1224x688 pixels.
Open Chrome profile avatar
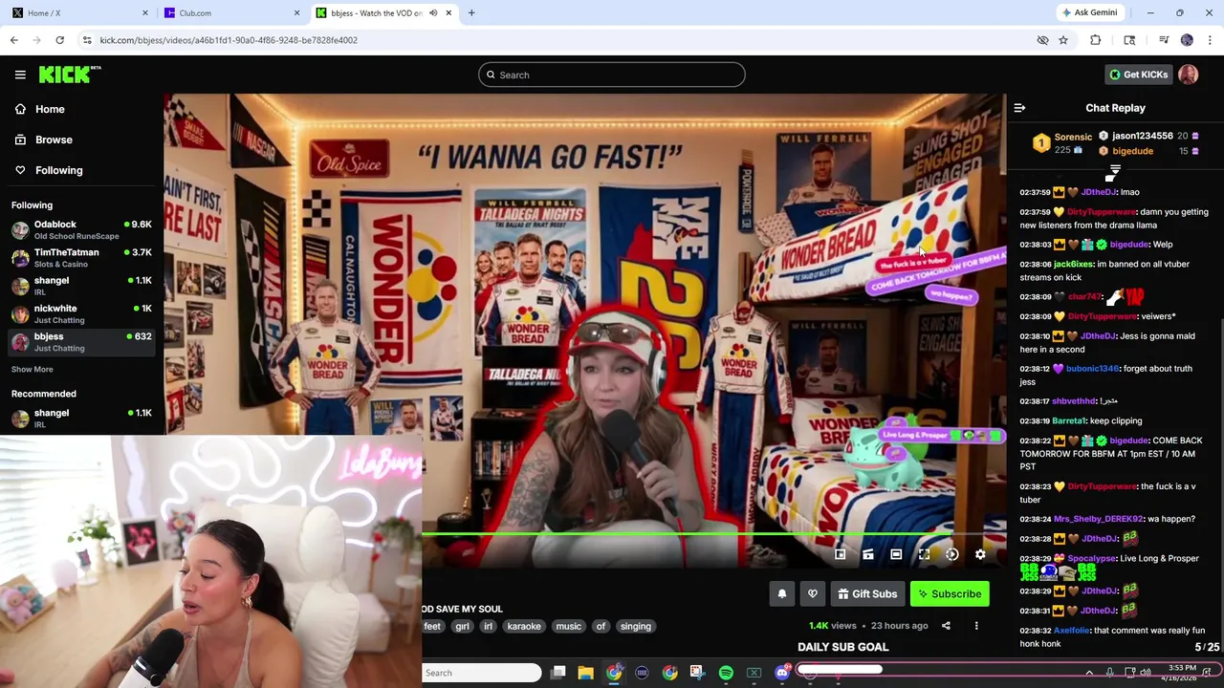(x=1187, y=40)
